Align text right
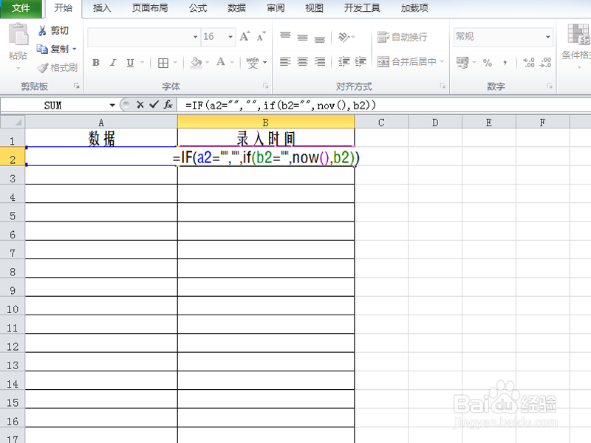The image size is (591, 443). click(x=320, y=62)
